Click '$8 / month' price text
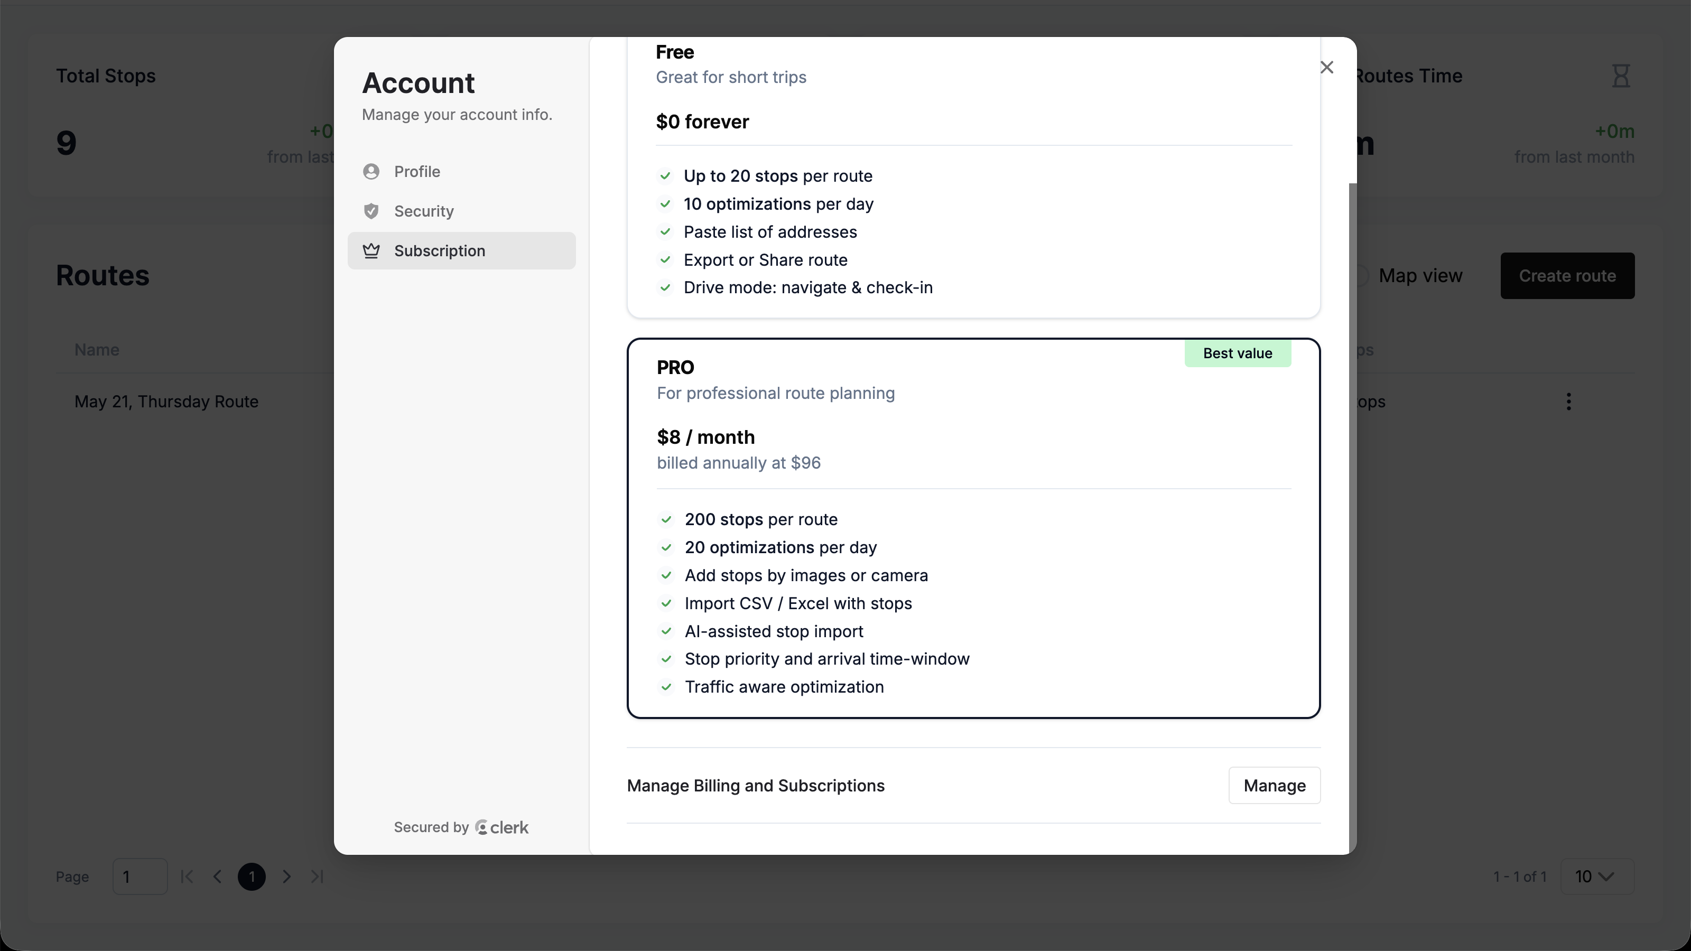The width and height of the screenshot is (1691, 951). pyautogui.click(x=705, y=438)
